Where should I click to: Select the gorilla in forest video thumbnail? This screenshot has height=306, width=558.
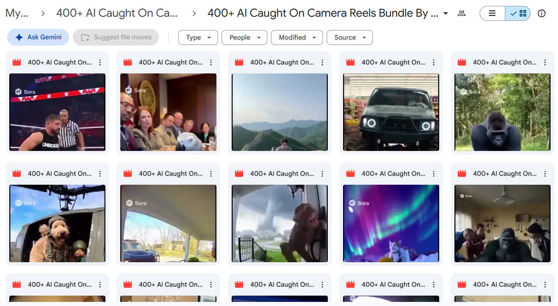pyautogui.click(x=502, y=112)
